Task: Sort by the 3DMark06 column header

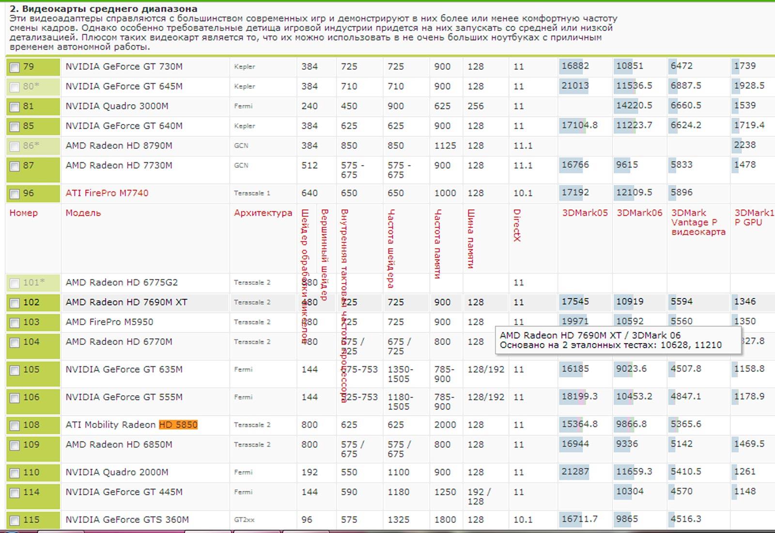Action: pos(639,213)
